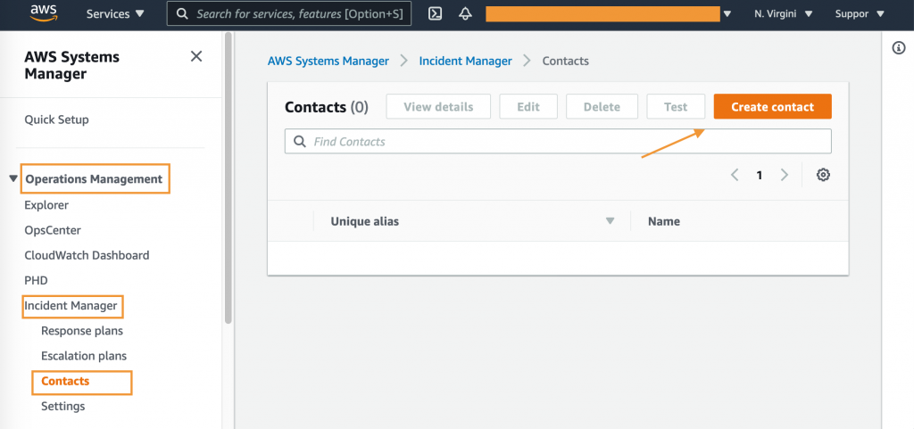Click the services search field
The width and height of the screenshot is (914, 429).
(x=289, y=14)
